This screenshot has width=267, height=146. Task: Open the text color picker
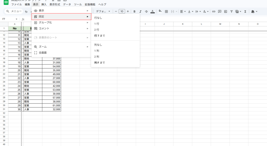153,11
